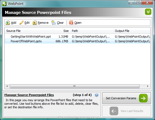155x120 pixels.
Task: Sort by the Size column header
Action: [x=62, y=31]
